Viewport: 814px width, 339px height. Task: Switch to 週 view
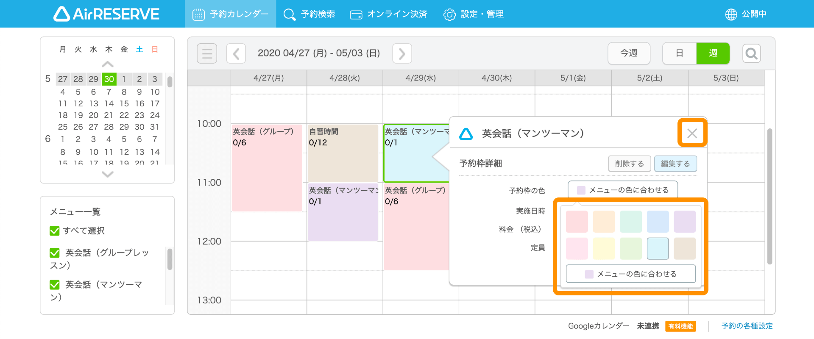[713, 53]
